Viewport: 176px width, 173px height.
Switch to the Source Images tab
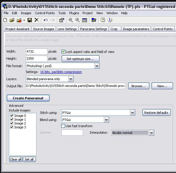(x=44, y=29)
